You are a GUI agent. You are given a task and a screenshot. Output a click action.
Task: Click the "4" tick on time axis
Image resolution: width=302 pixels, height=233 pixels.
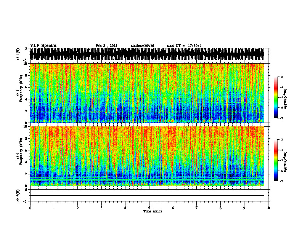coord(125,208)
